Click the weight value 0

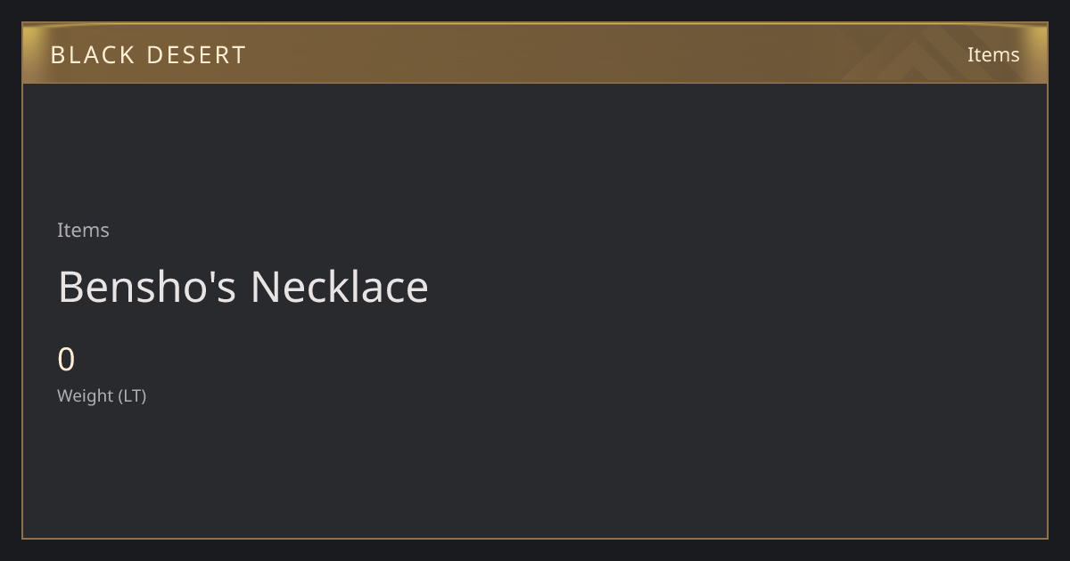66,360
